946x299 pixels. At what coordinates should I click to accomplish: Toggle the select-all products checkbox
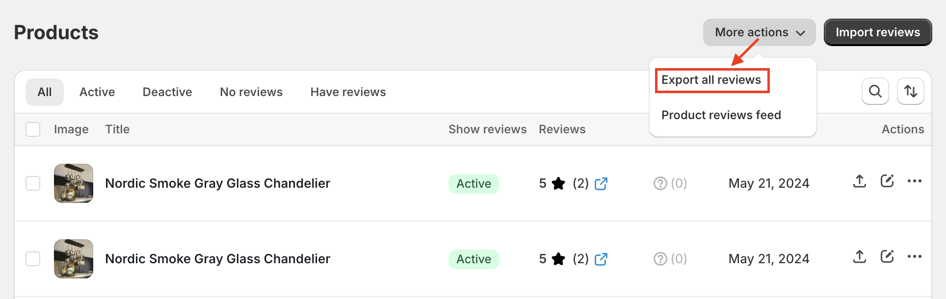point(33,129)
